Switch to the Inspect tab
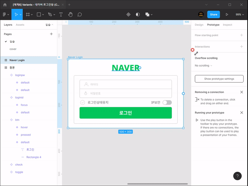Screen dimensions: 248x186 click(x=228, y=25)
